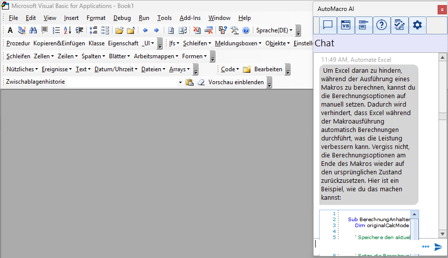The width and height of the screenshot is (448, 258).
Task: Click the Bearbeiten button
Action: [x=268, y=69]
